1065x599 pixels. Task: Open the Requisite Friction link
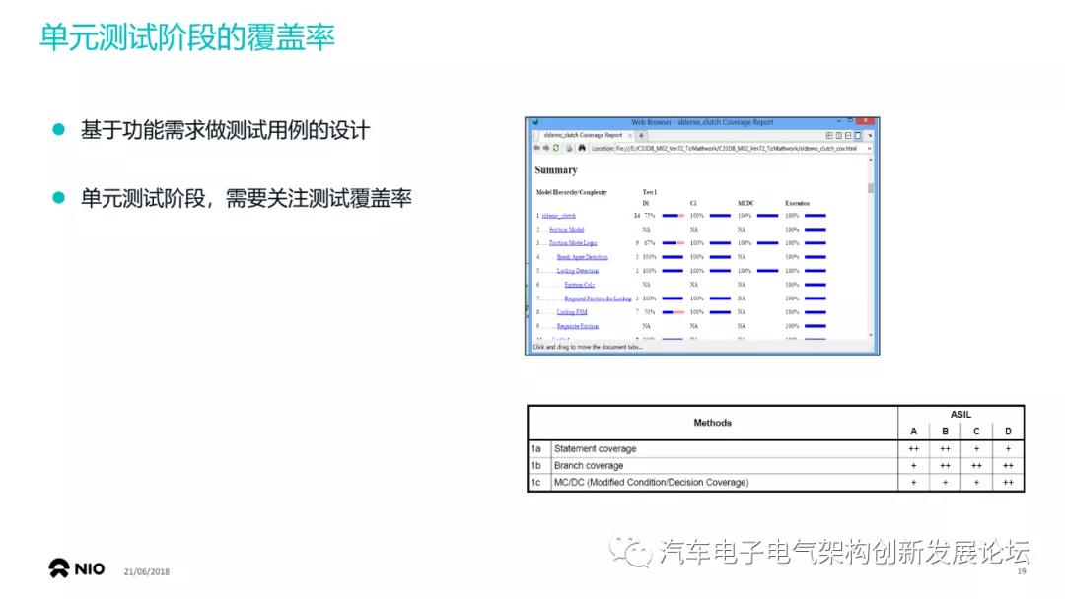(x=577, y=326)
